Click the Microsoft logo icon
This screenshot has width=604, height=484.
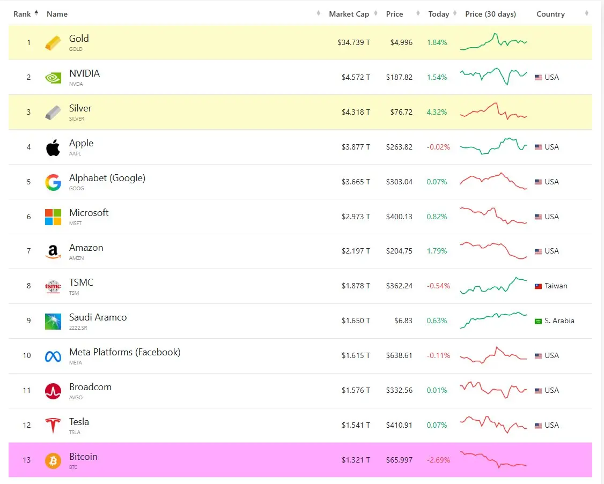pyautogui.click(x=53, y=217)
